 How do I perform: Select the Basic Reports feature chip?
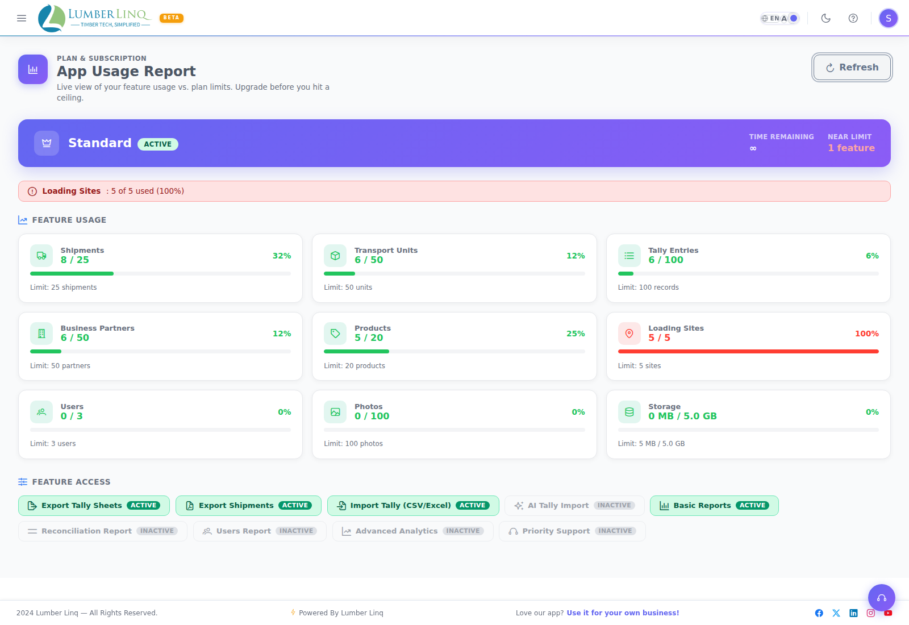714,506
